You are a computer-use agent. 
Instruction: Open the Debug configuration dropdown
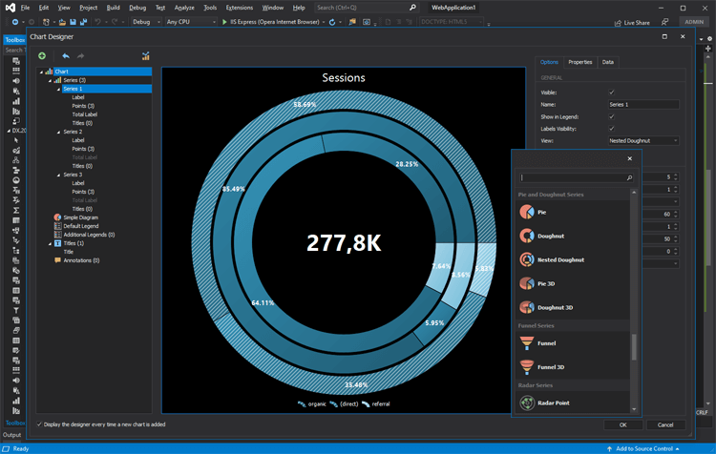point(146,21)
